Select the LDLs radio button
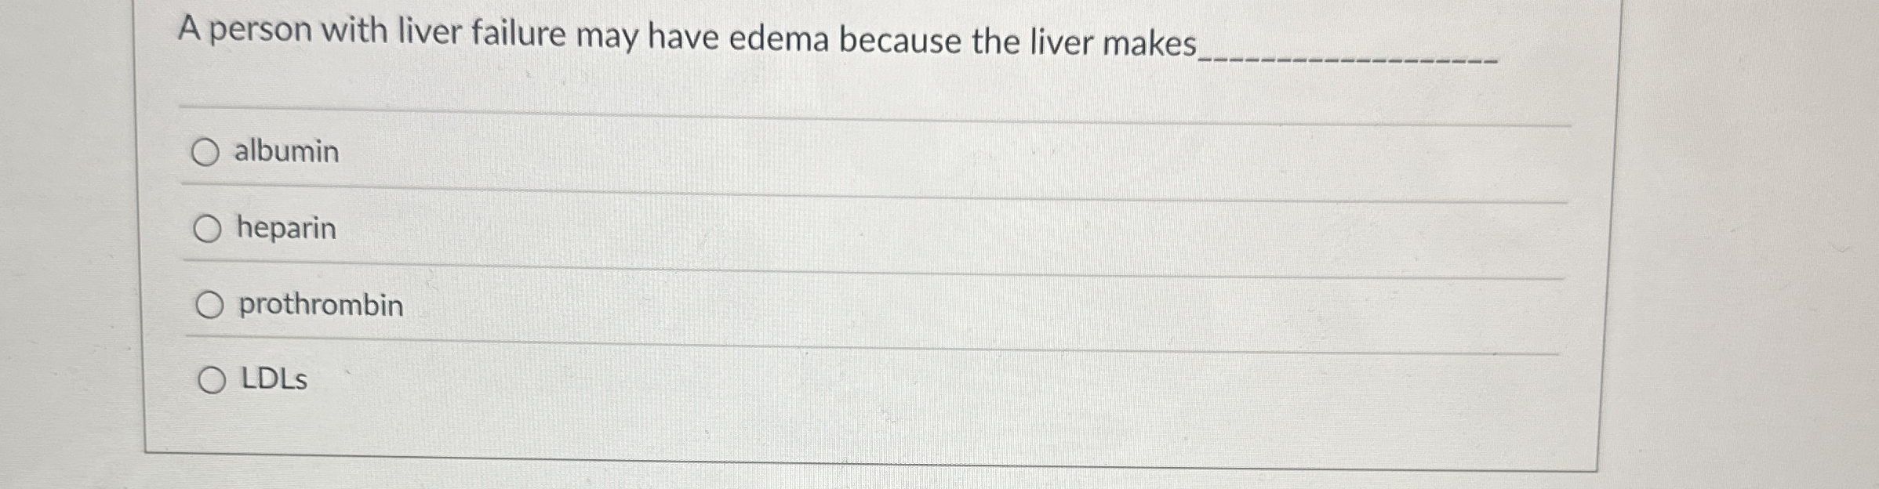Image resolution: width=1879 pixels, height=489 pixels. click(x=213, y=381)
